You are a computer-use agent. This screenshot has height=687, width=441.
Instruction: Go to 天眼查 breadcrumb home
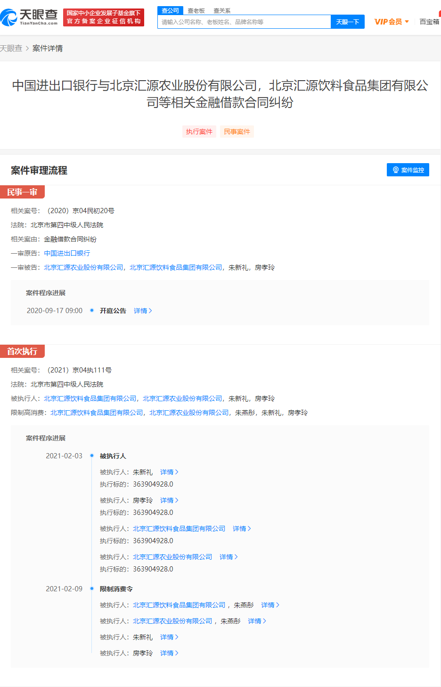pyautogui.click(x=11, y=48)
